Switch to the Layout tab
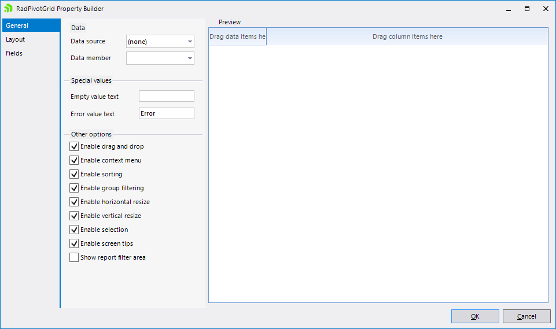This screenshot has height=329, width=556. (x=31, y=39)
